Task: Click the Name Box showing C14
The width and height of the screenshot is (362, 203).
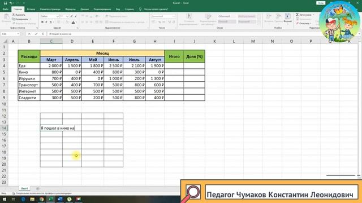Action: pos(9,34)
